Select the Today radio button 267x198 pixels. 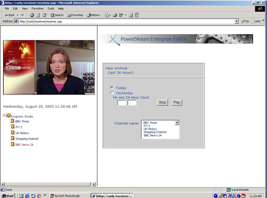112,88
